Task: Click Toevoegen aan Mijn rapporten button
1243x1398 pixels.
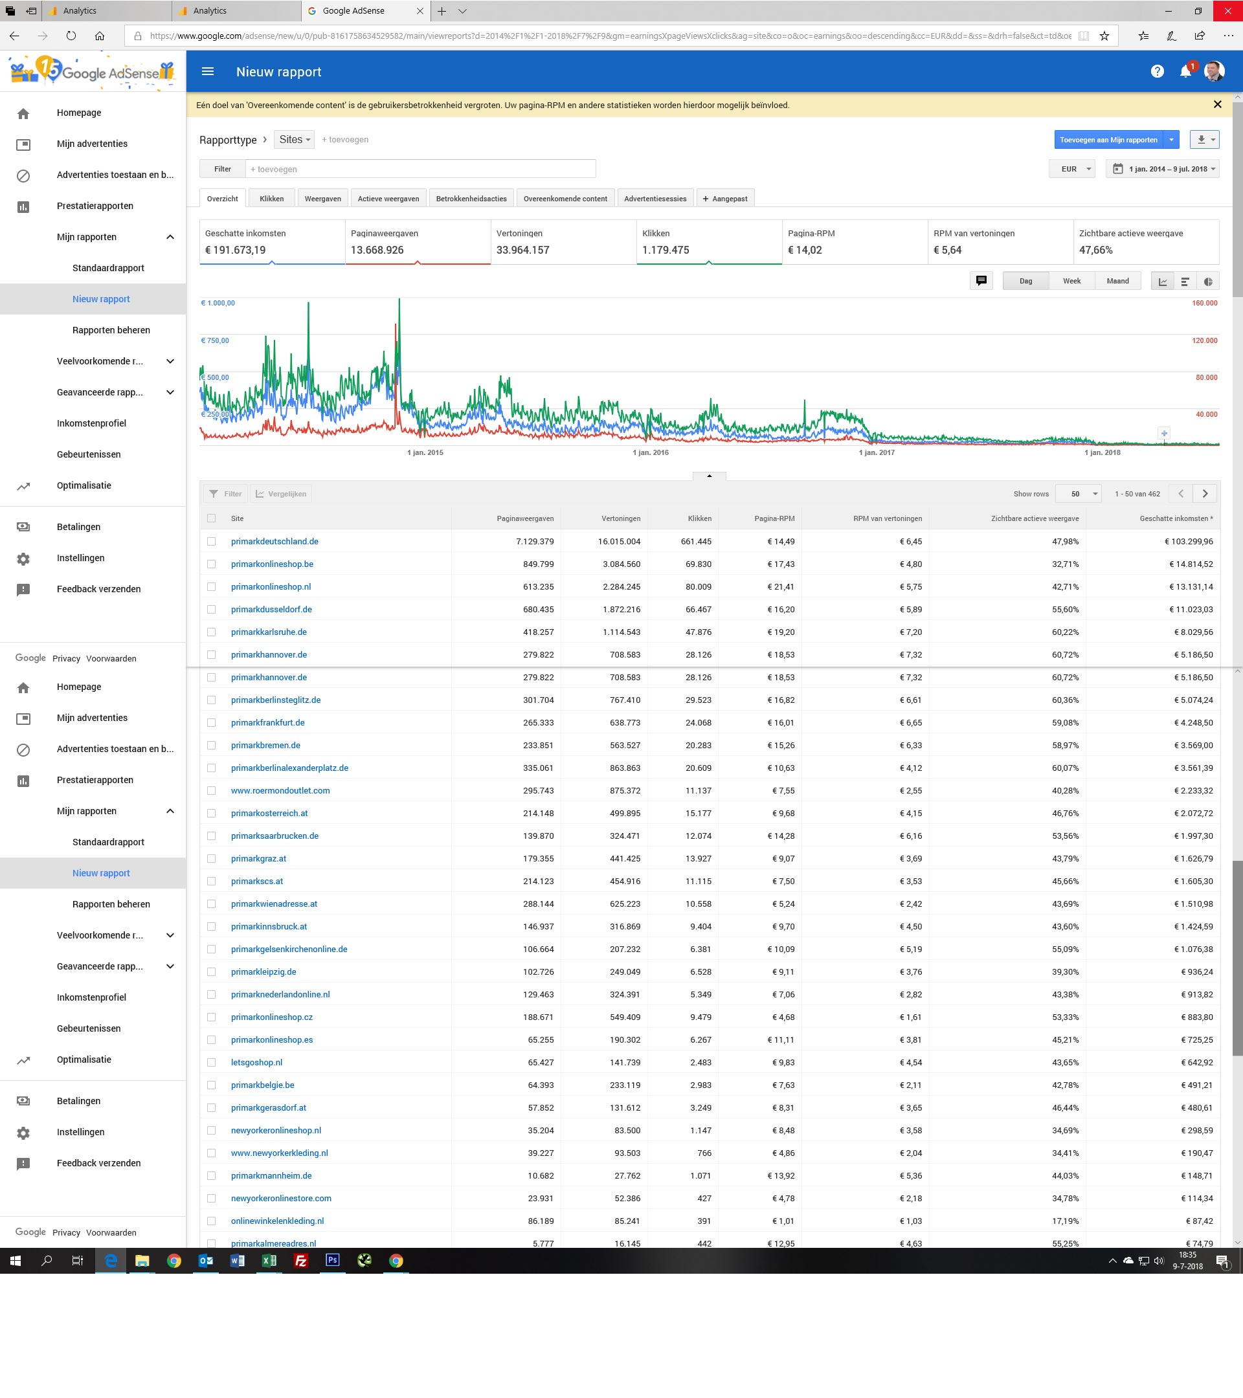Action: [1108, 140]
